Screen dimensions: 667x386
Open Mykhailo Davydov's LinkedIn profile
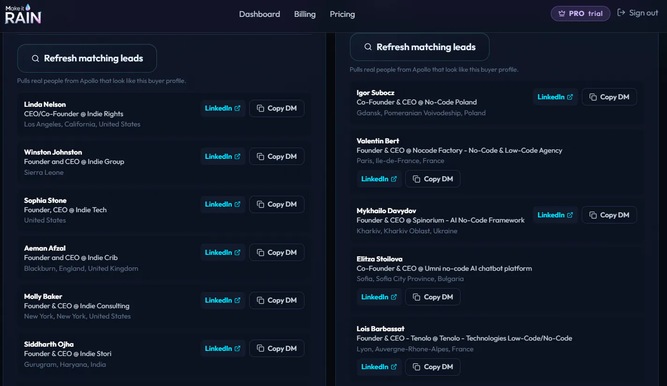click(x=556, y=215)
